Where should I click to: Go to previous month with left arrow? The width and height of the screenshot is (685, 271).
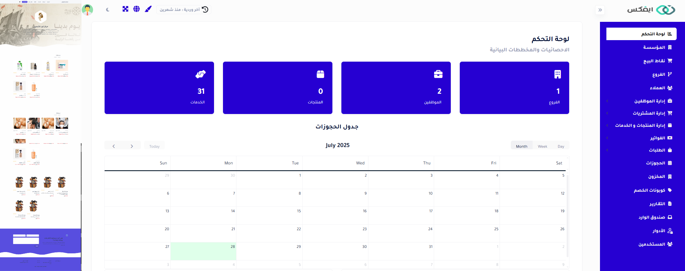[x=114, y=146]
